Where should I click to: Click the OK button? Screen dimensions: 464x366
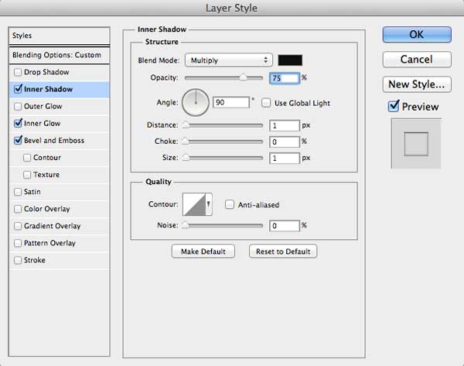417,35
